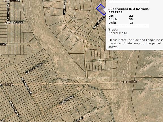Screen dimensions: 163x122
Task: Click the Hyacinth Ct NE street label
Action: (x=34, y=69)
